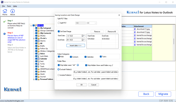Open the Help menu
176x102 pixels.
[15, 6]
